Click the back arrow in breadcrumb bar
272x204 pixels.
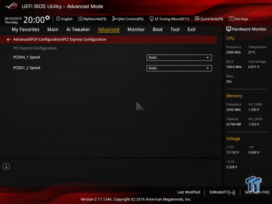pyautogui.click(x=9, y=39)
